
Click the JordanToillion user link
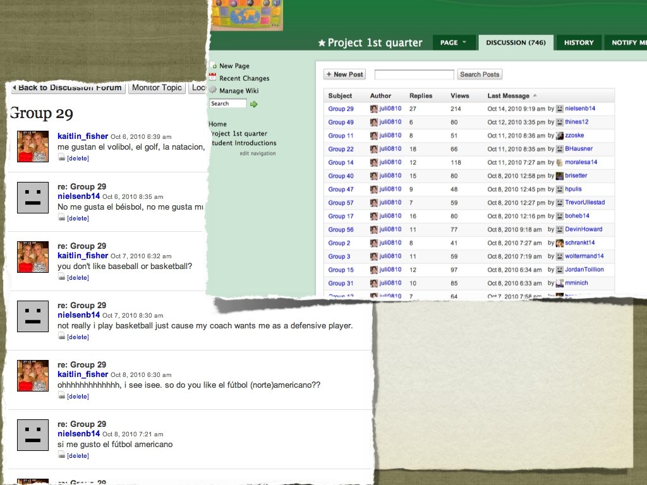click(584, 270)
